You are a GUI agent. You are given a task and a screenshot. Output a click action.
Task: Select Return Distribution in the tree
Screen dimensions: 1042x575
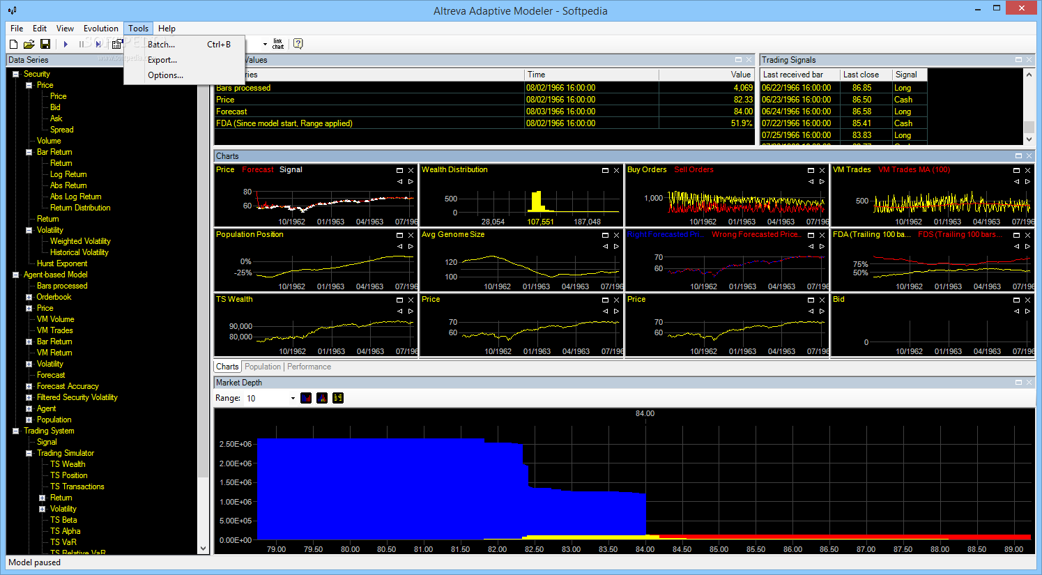[x=80, y=208]
